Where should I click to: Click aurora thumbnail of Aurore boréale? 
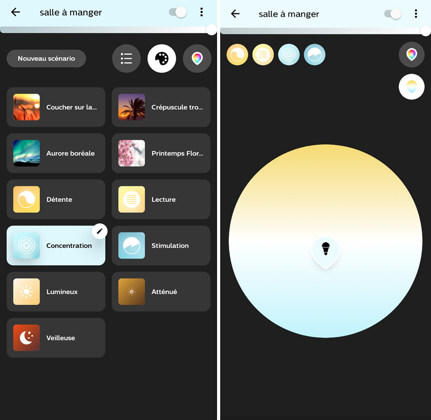pyautogui.click(x=27, y=153)
